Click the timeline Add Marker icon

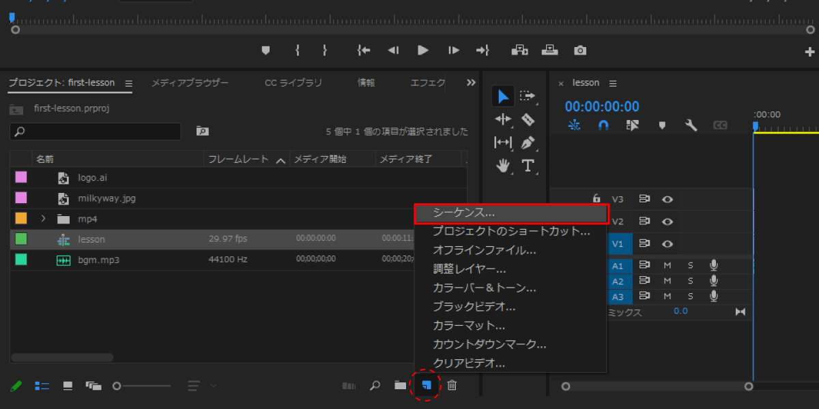tap(662, 125)
